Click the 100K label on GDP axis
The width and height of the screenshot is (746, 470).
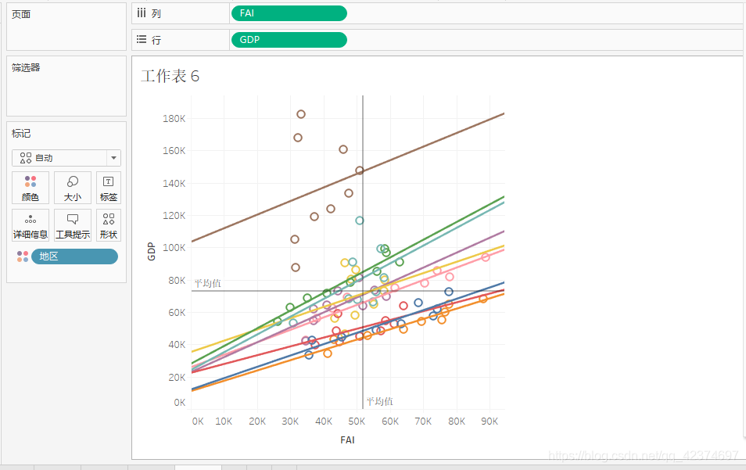click(174, 247)
